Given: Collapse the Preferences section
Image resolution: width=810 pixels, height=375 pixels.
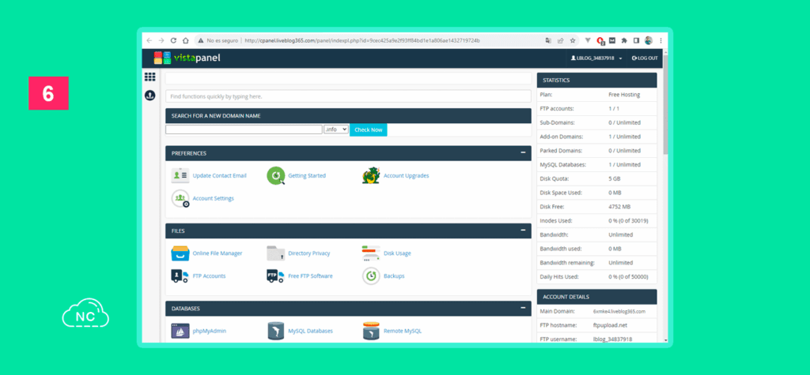Looking at the screenshot, I should click(524, 153).
